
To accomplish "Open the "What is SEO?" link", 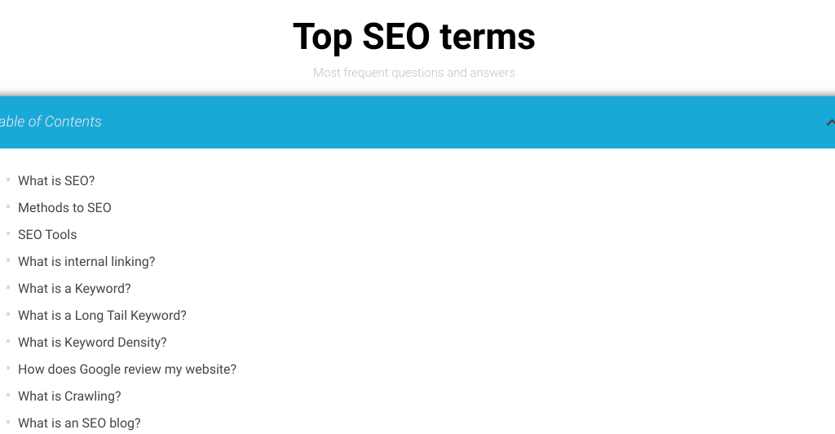I will point(56,181).
